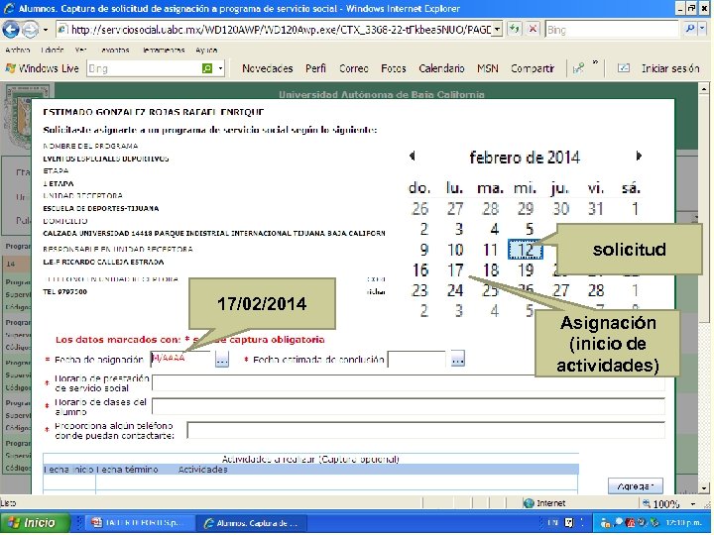Click the Horario de clases del alumno field
This screenshot has height=535, width=714.
point(409,406)
